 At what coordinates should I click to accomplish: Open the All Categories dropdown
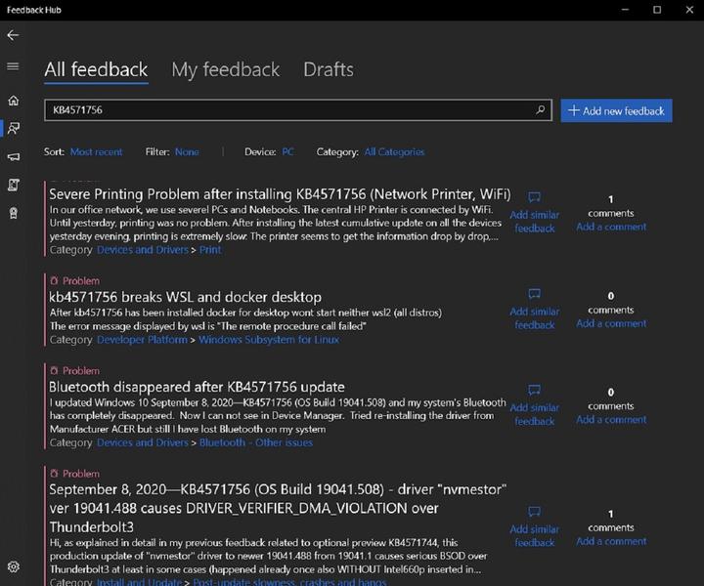tap(394, 151)
